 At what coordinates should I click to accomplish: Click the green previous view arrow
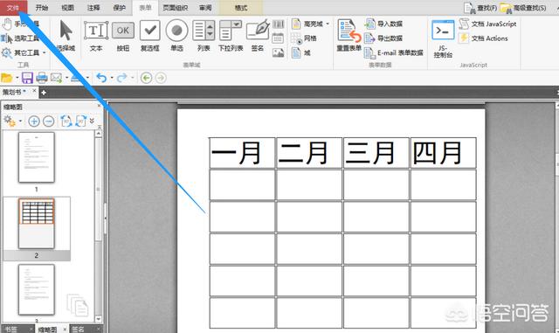[146, 78]
